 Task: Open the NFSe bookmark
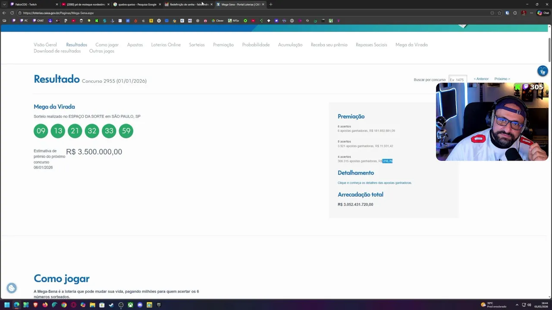[x=233, y=21]
